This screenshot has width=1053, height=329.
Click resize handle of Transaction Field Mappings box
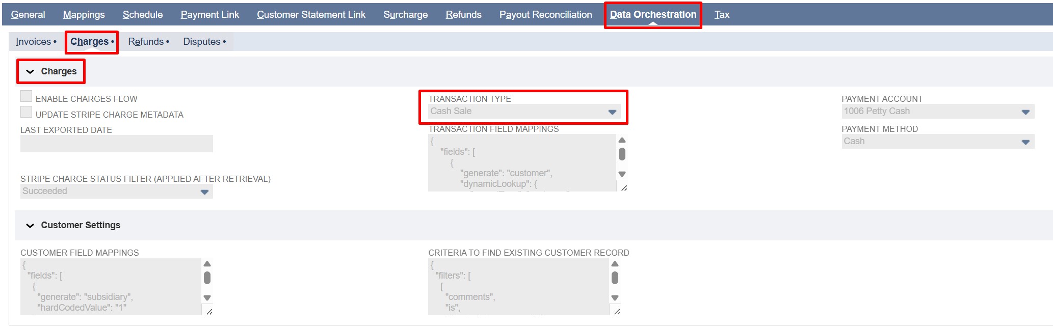click(623, 188)
